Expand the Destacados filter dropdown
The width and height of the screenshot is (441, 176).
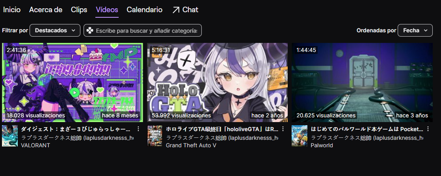[x=55, y=30]
